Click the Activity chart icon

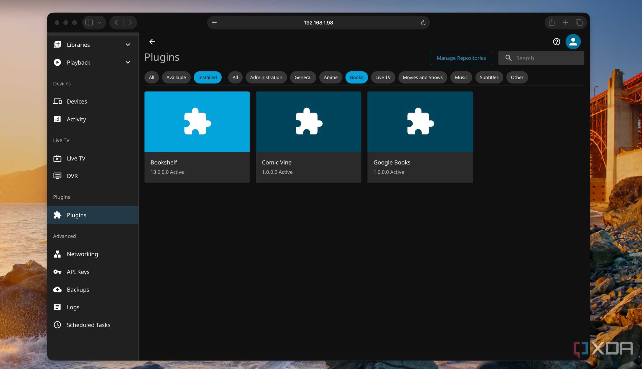(x=57, y=119)
